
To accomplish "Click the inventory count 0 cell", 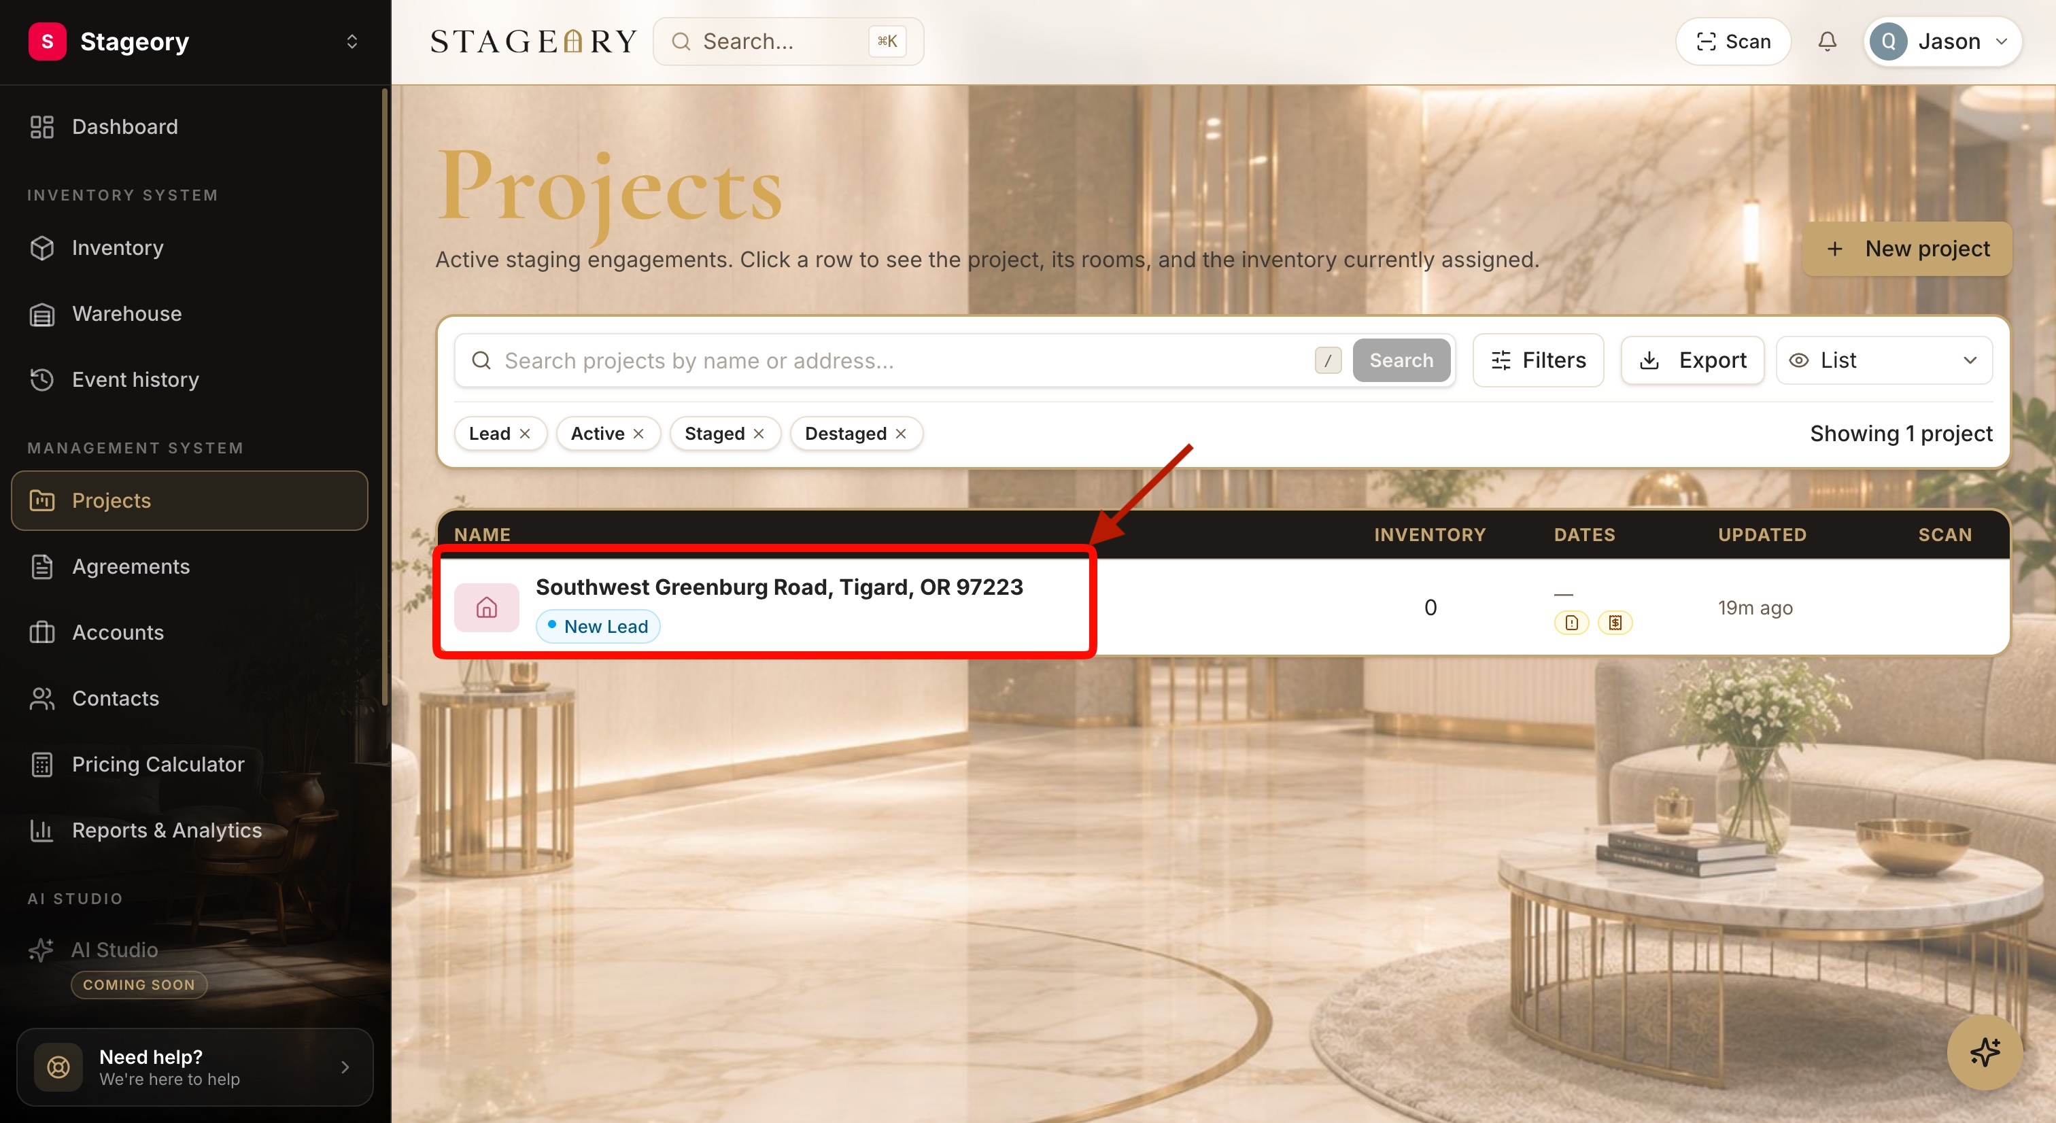I will 1430,608.
